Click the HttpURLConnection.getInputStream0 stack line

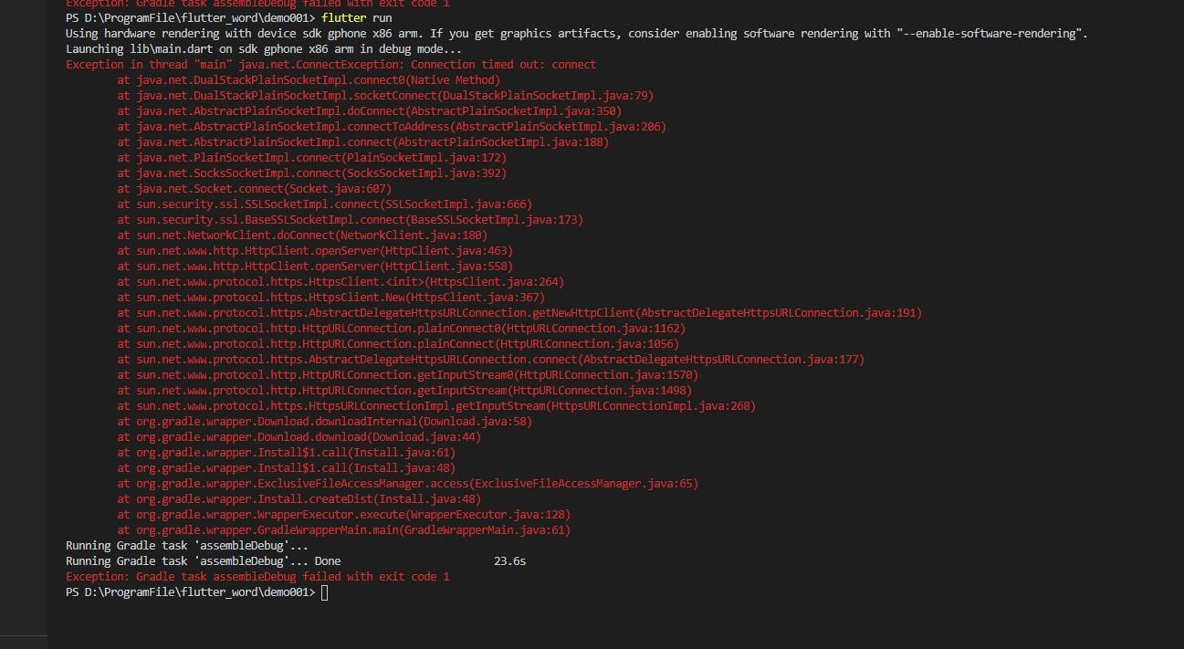407,375
